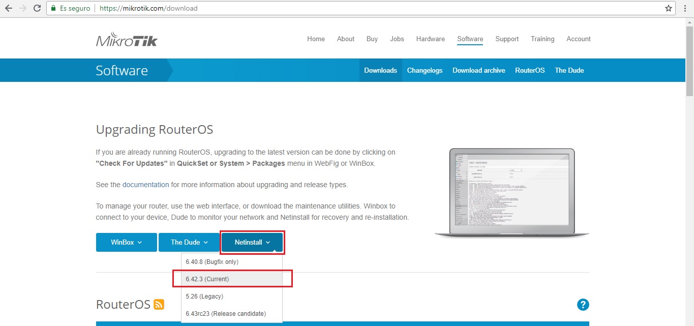Open the About page
The height and width of the screenshot is (326, 694).
(346, 39)
